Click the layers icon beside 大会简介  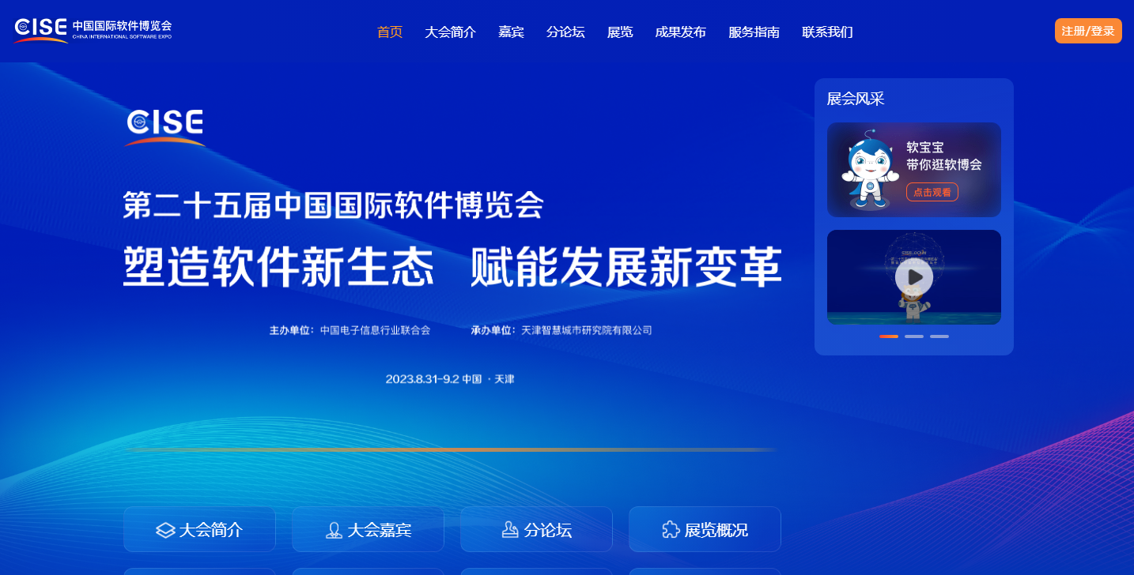165,530
